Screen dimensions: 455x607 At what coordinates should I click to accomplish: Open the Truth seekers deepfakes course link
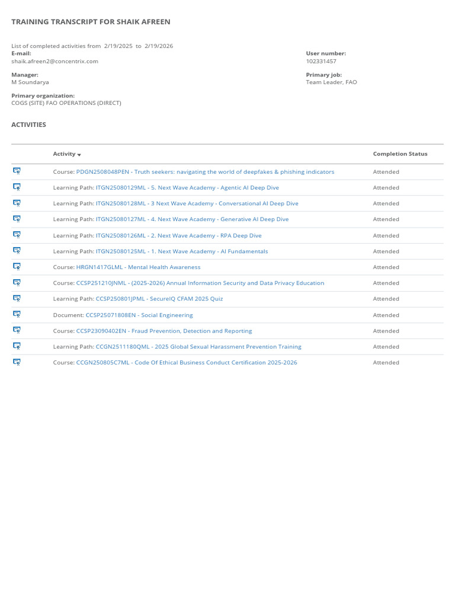click(x=205, y=171)
